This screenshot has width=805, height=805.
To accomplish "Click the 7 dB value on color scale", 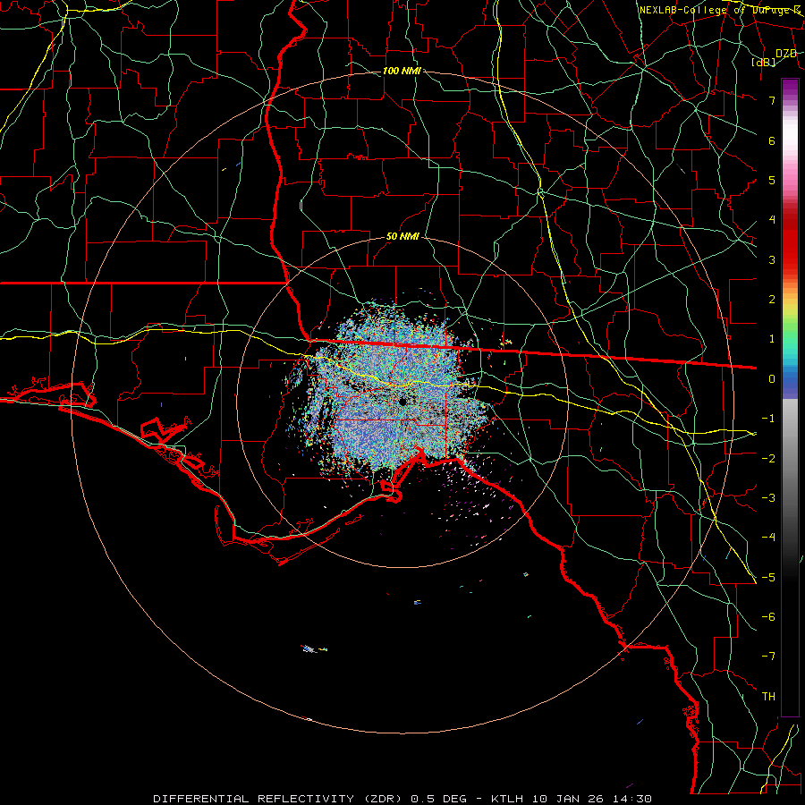I will pos(772,100).
